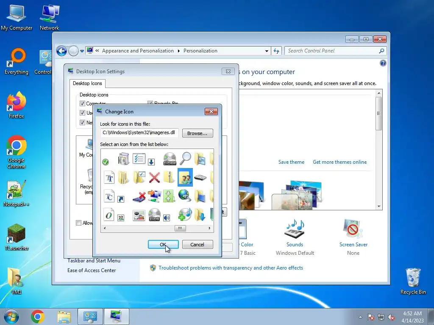Select the TC font file icon
Viewport: 434px width, 325px height.
point(109,196)
